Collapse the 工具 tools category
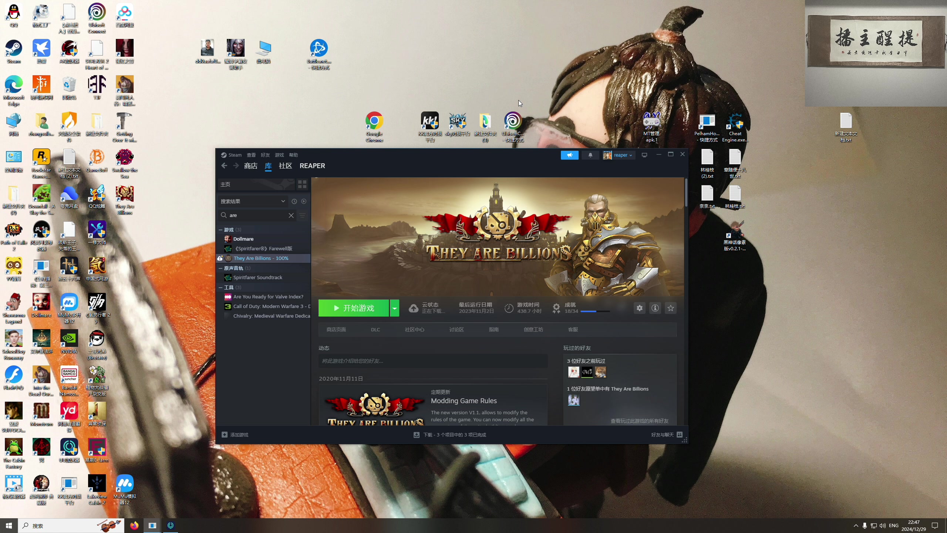Screen dimensions: 947x533 pyautogui.click(x=220, y=288)
